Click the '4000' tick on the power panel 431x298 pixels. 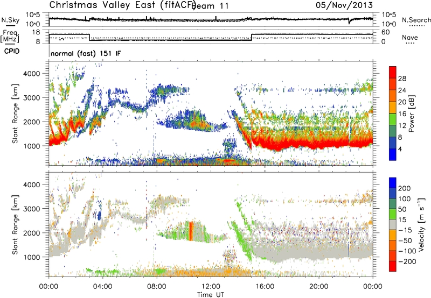[31, 74]
